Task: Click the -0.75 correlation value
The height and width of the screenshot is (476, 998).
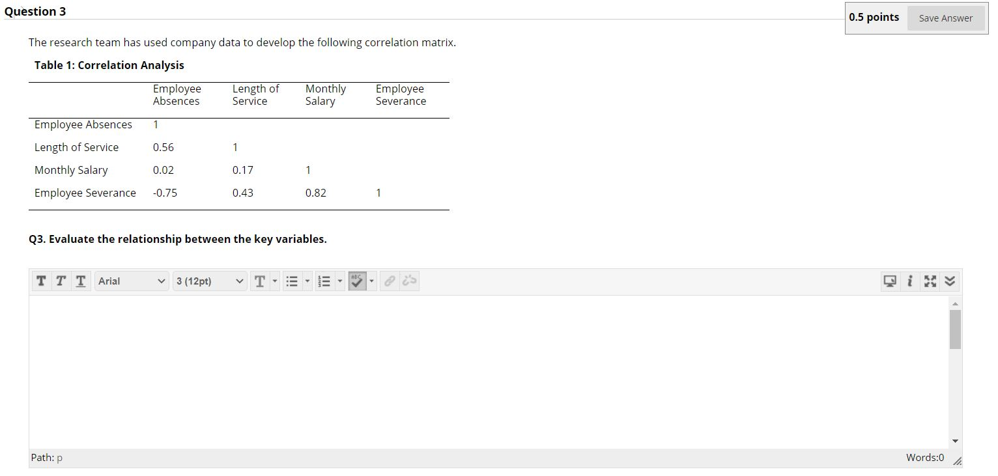Action: coord(165,193)
